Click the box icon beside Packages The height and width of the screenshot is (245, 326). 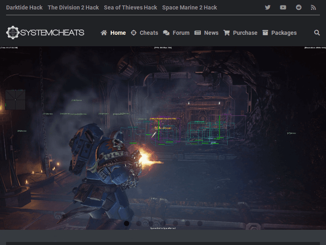point(265,33)
